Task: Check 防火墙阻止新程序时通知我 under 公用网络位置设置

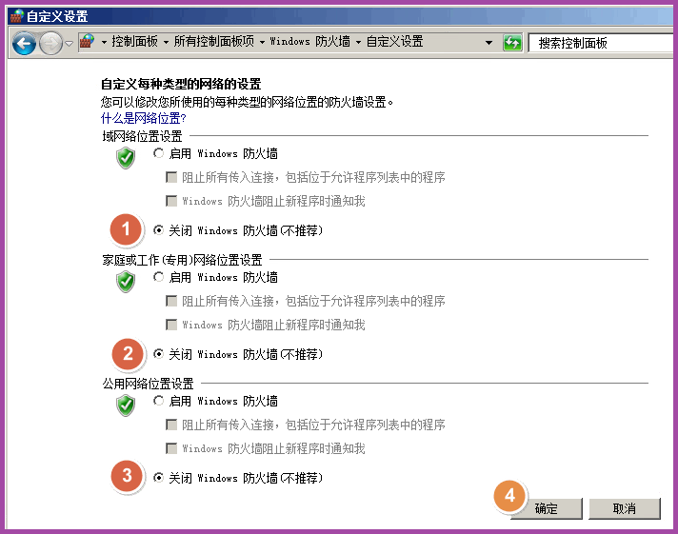Action: 171,448
